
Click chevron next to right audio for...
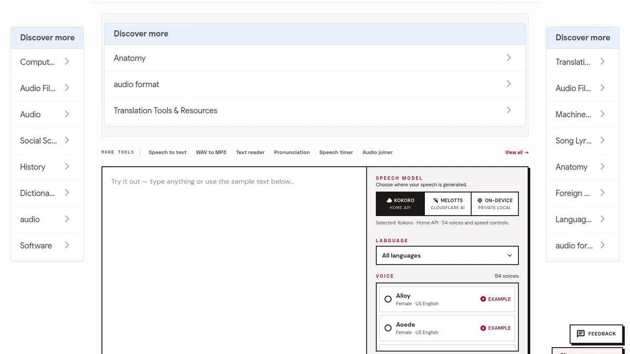pos(602,245)
